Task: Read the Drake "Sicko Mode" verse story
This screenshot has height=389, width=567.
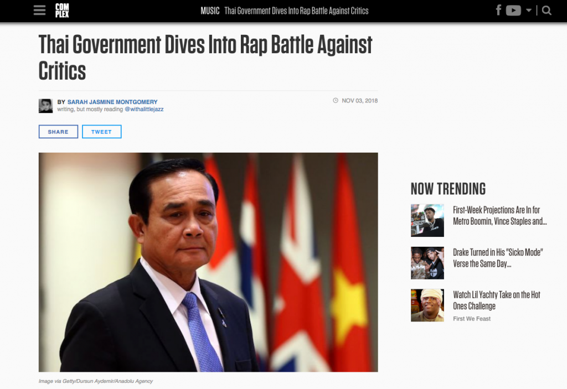Action: (497, 258)
